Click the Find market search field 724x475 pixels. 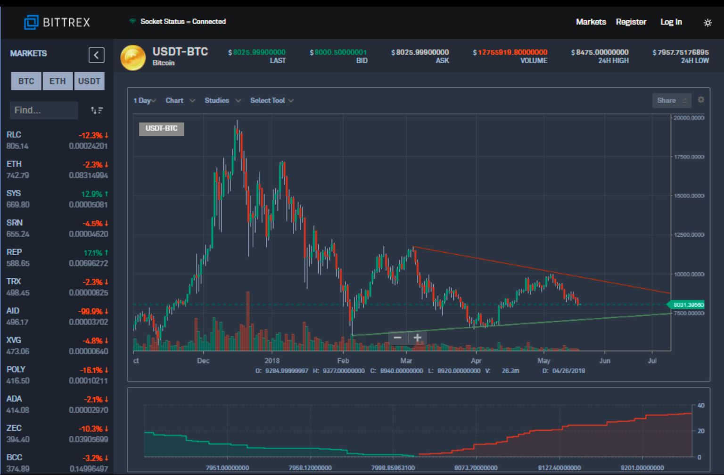pyautogui.click(x=43, y=110)
